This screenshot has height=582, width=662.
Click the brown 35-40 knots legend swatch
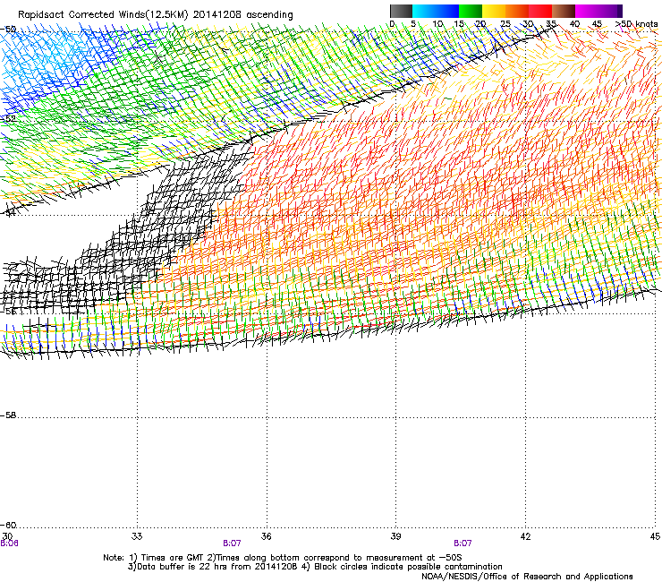click(x=564, y=11)
